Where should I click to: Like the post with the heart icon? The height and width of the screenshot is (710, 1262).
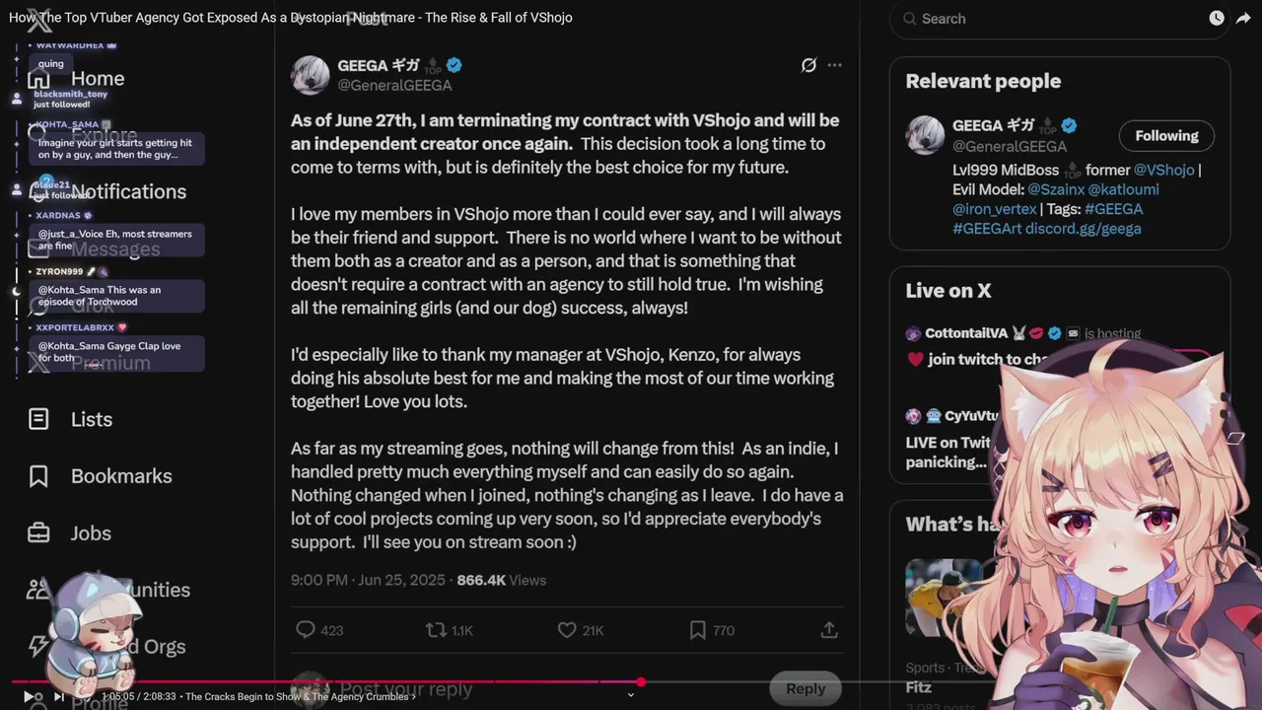567,630
